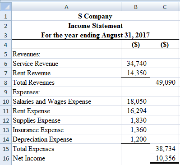The height and width of the screenshot is (165, 180).
Task: Click the ($) header in column C
Action: click(x=165, y=45)
